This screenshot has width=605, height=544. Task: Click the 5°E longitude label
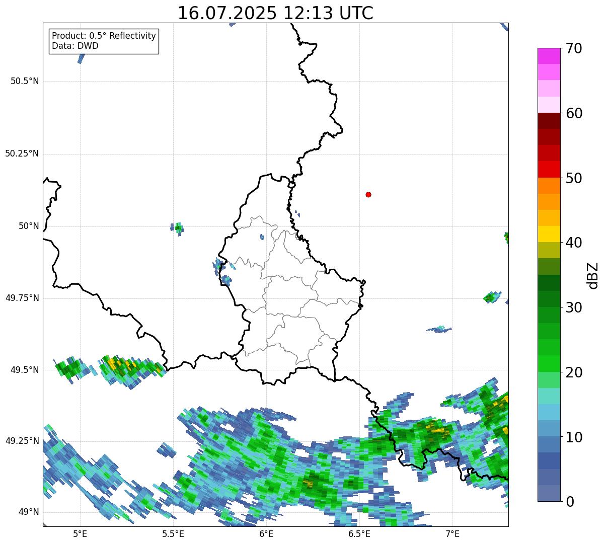80,533
